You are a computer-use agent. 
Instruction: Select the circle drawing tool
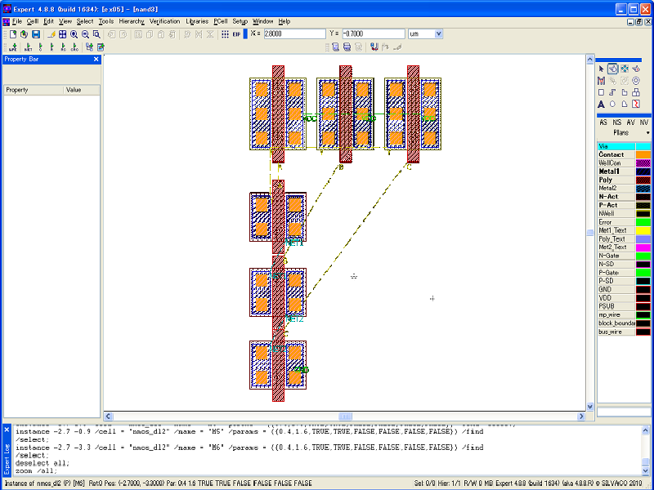point(612,104)
